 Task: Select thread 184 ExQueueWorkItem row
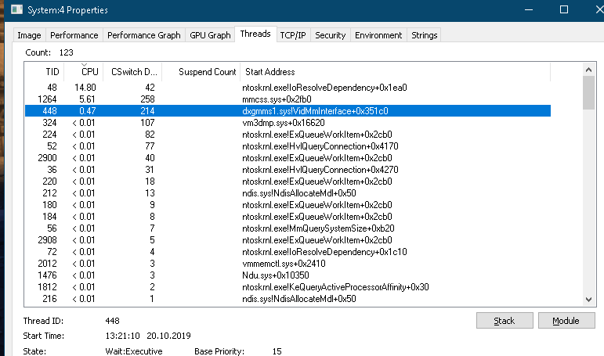(x=288, y=217)
